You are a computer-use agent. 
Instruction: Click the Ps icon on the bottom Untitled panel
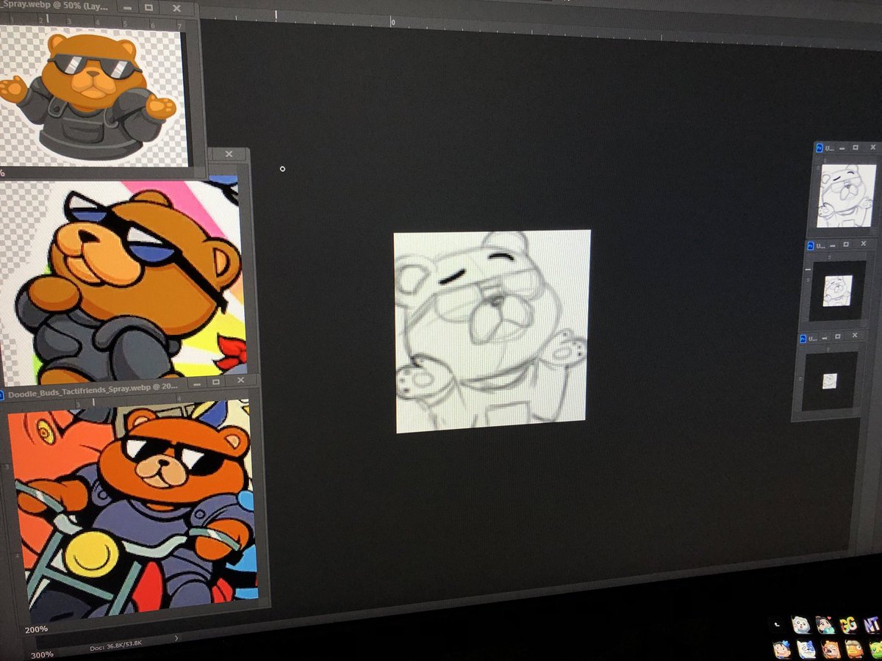click(x=803, y=337)
